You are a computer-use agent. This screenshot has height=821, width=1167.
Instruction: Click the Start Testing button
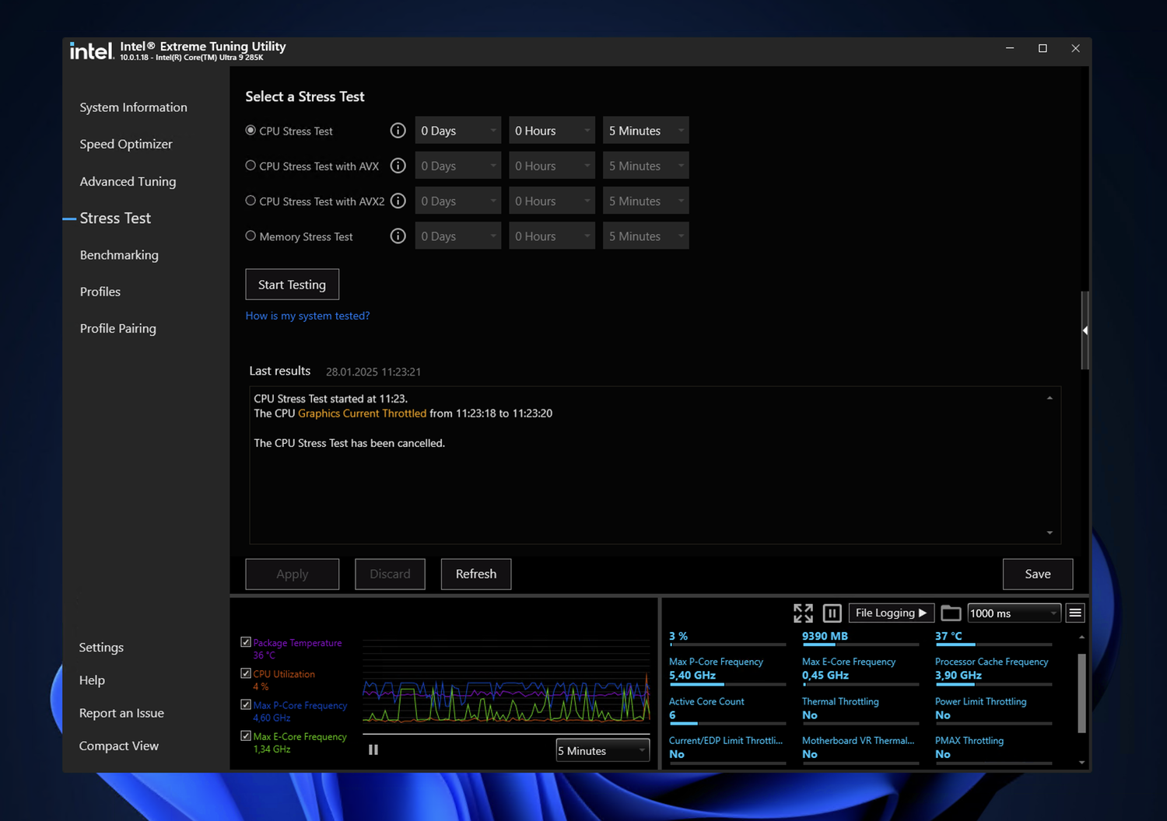[292, 285]
